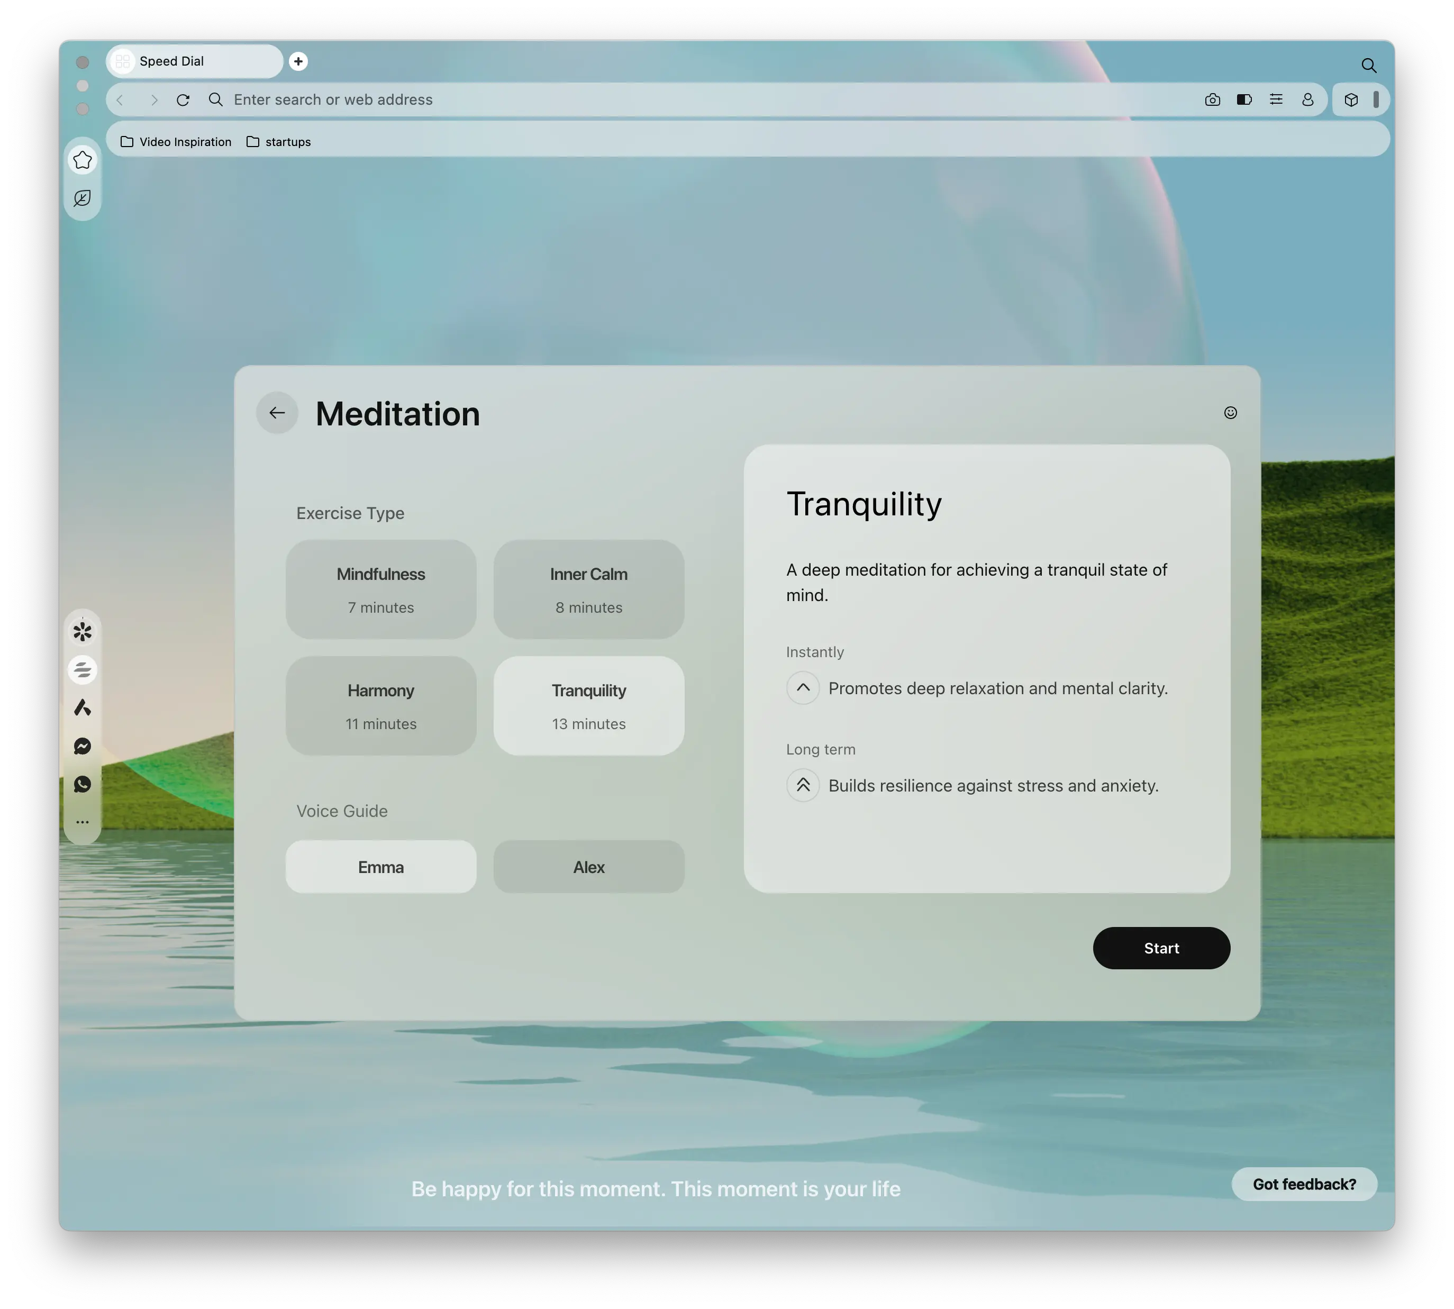Open Facebook Messenger in sidebar
Viewport: 1454px width, 1309px height.
point(83,746)
